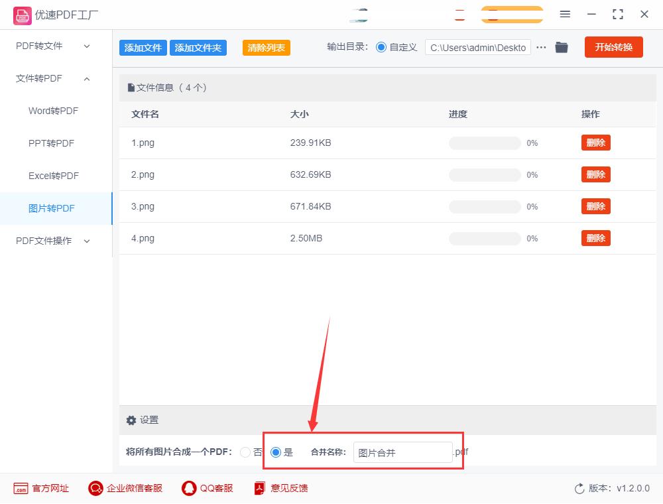The image size is (663, 504).
Task: Click the progress bar for 4.png
Action: click(485, 238)
